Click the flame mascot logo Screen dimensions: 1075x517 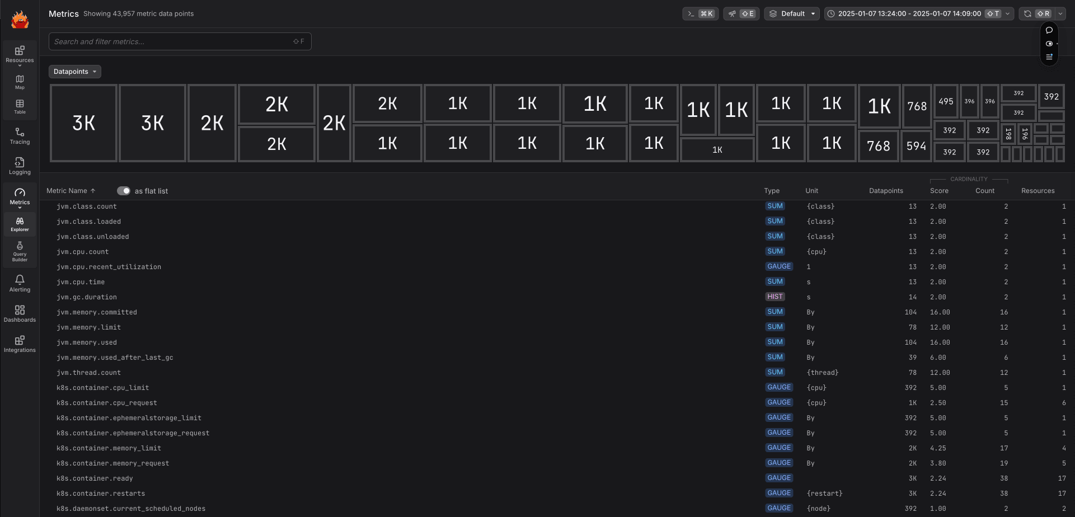(20, 20)
